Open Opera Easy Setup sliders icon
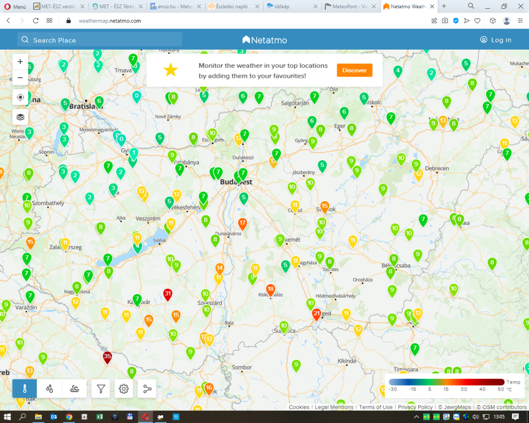The width and height of the screenshot is (529, 423). pyautogui.click(x=521, y=20)
